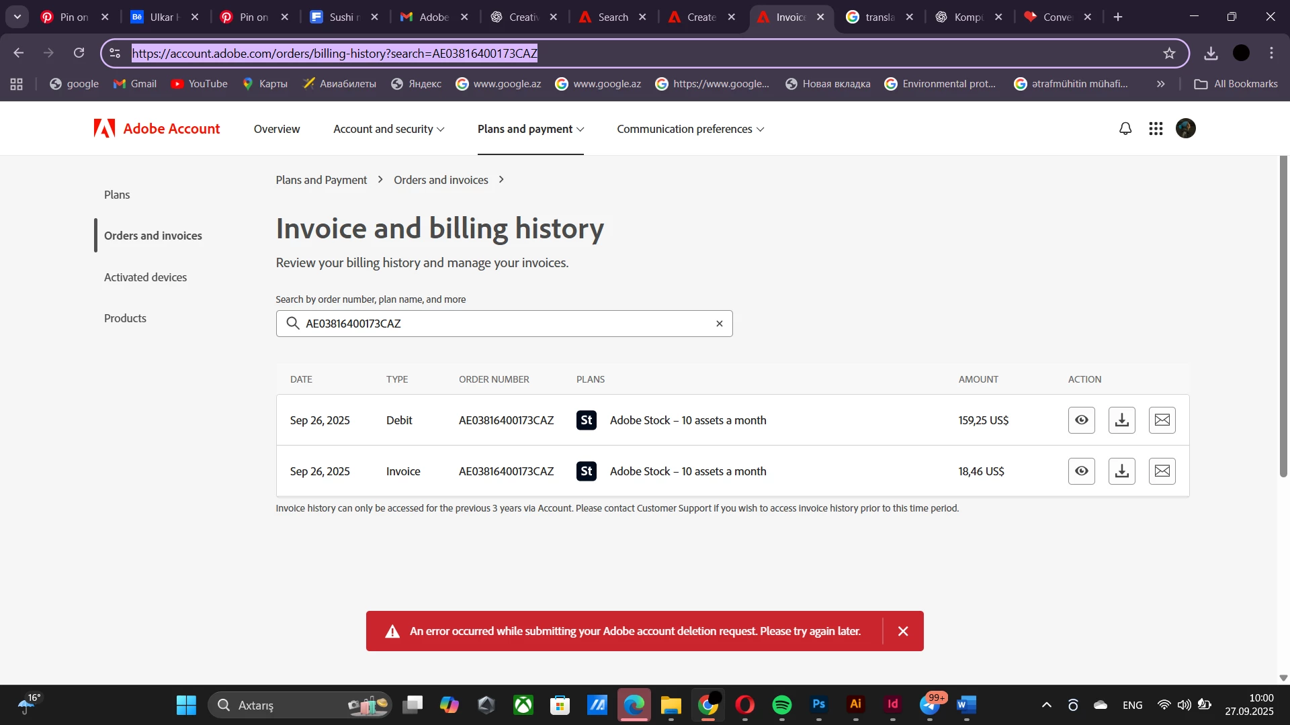This screenshot has width=1290, height=725.
Task: Email the Invoice row for 18,46 US$
Action: (x=1162, y=471)
